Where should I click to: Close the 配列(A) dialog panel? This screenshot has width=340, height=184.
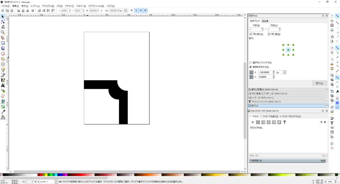[x=327, y=16]
